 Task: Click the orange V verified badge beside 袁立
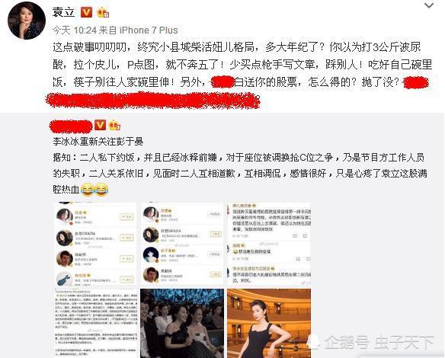[x=87, y=12]
